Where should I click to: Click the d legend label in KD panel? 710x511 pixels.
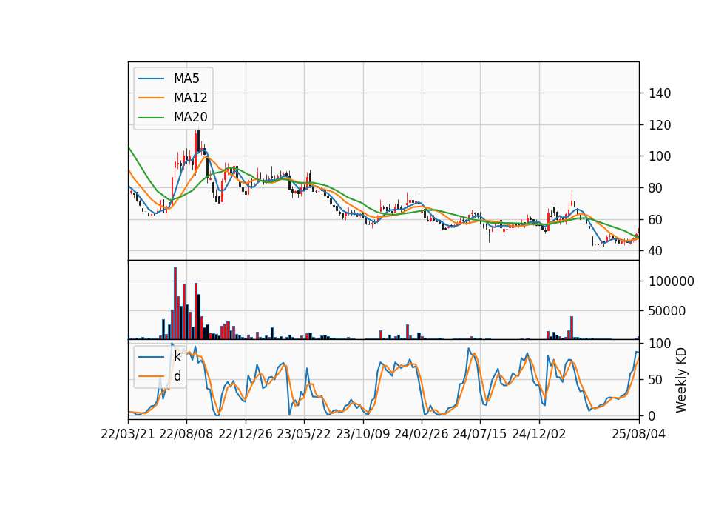(177, 376)
